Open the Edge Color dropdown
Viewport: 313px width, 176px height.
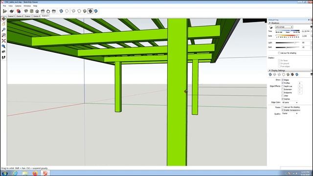click(290, 102)
